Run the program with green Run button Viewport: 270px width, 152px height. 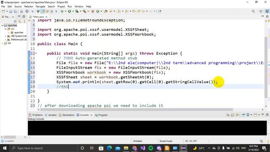[69, 11]
